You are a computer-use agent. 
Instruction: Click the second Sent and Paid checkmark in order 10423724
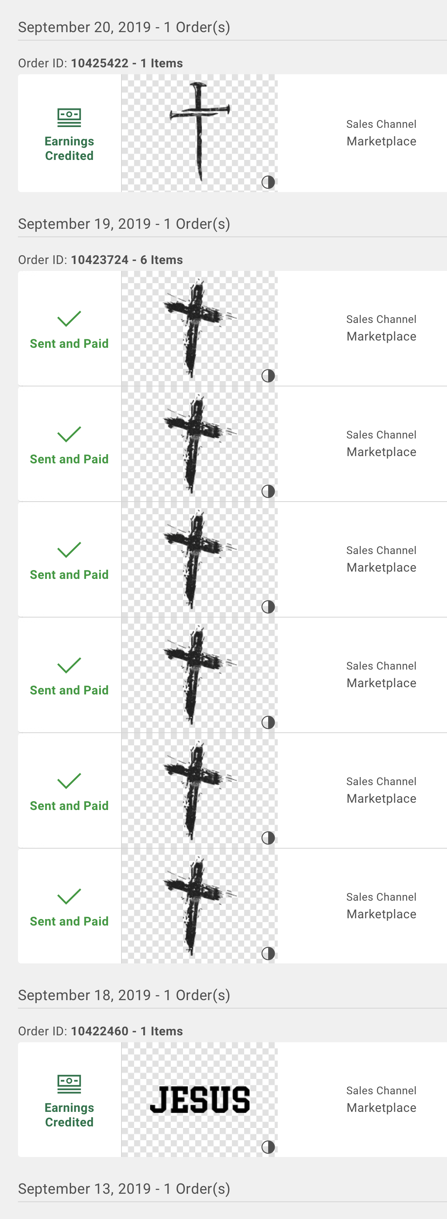(69, 434)
